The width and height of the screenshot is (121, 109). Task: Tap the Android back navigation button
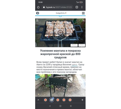[50, 106]
